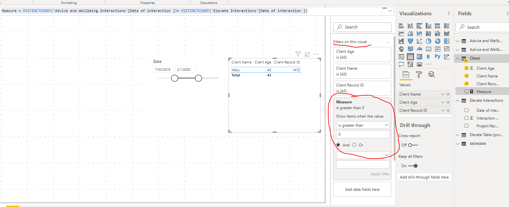Remove Client Record ID from Values
The width and height of the screenshot is (509, 207).
(x=448, y=110)
